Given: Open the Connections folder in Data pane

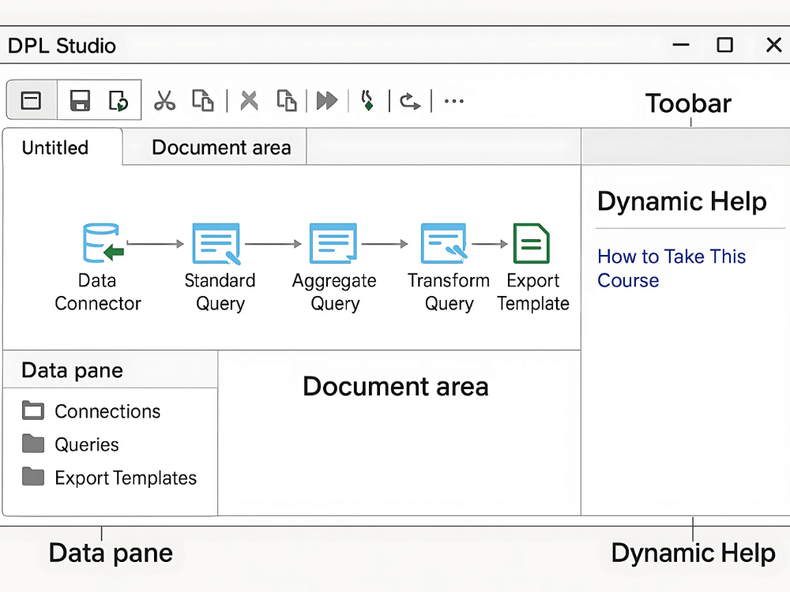Looking at the screenshot, I should (x=91, y=411).
